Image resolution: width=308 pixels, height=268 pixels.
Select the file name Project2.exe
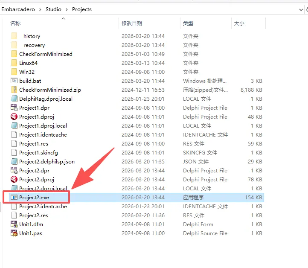click(x=34, y=197)
